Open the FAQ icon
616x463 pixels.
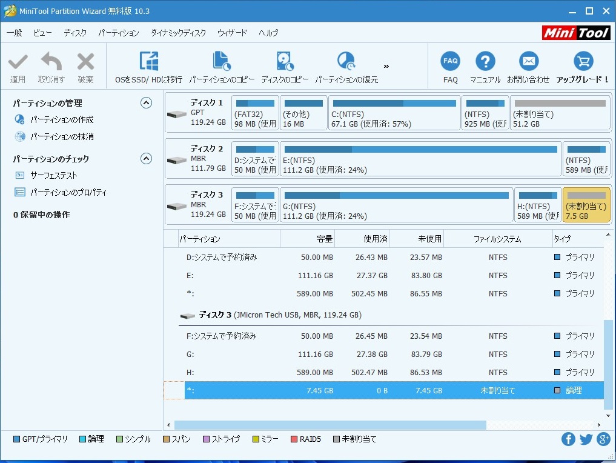click(450, 61)
